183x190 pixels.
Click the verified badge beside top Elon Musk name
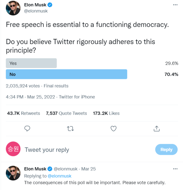[50, 5]
